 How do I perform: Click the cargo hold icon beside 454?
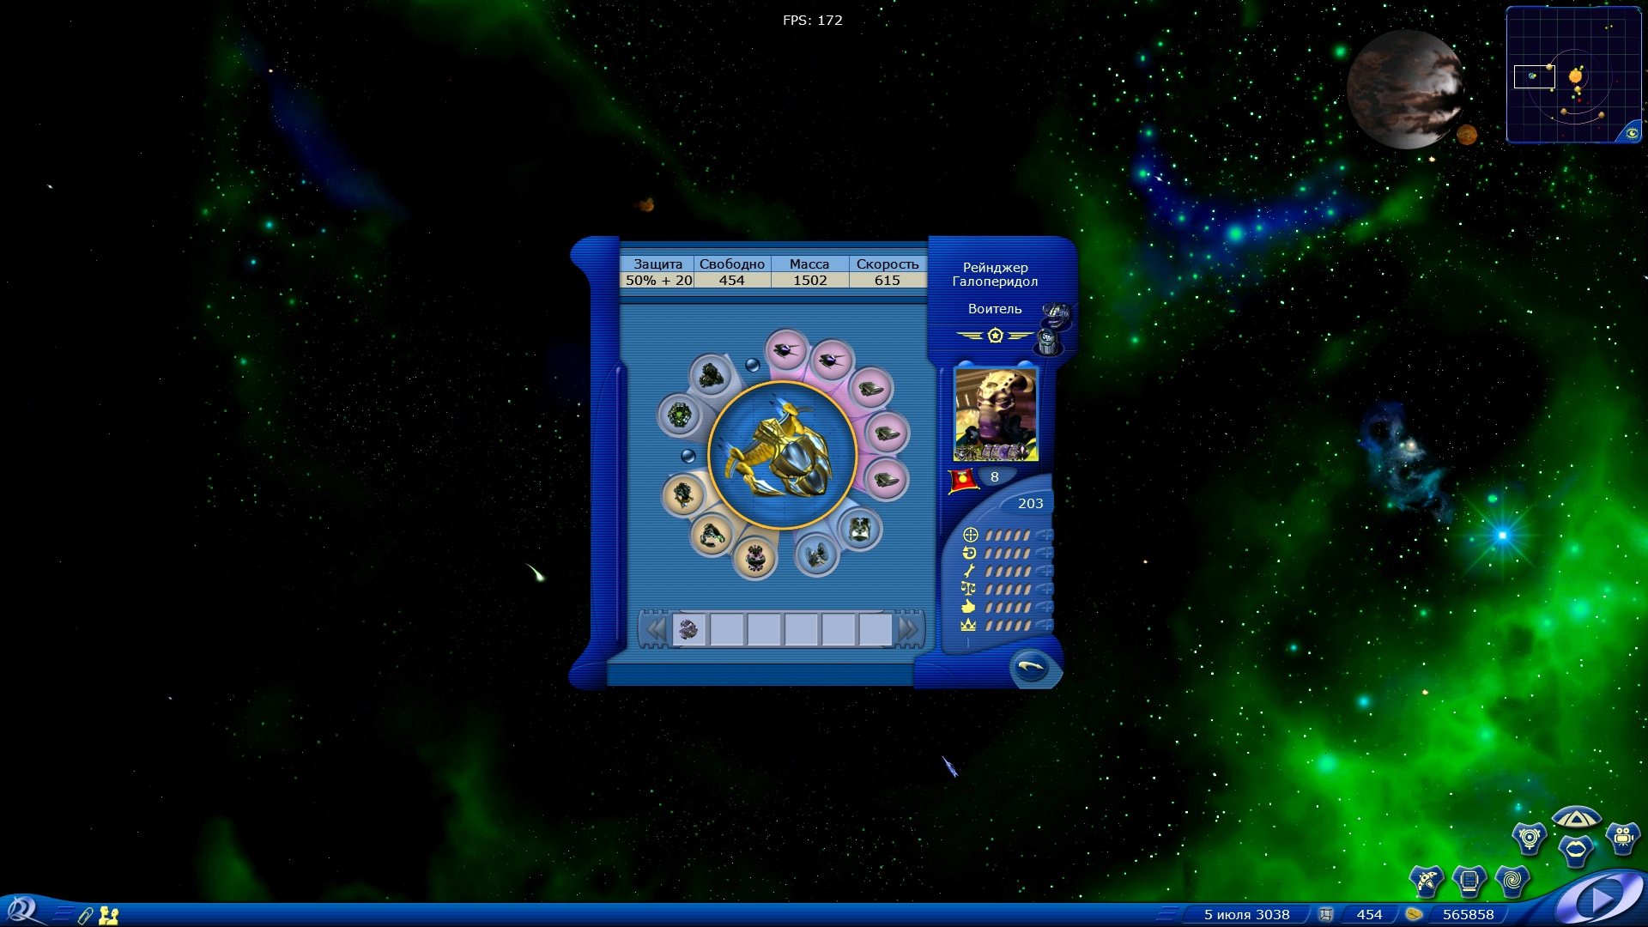1326,915
